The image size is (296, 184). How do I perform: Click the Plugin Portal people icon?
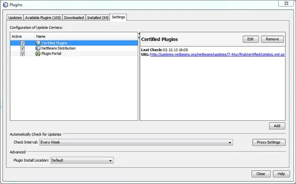[38, 54]
